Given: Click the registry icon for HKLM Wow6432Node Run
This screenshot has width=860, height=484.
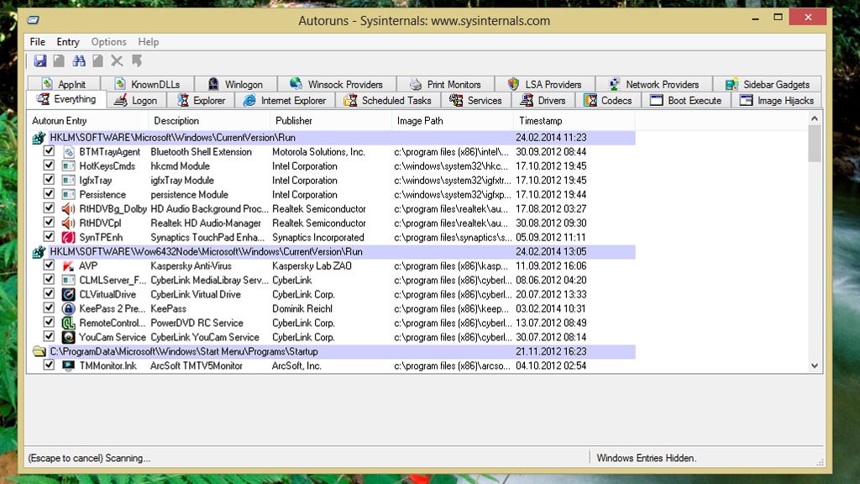Looking at the screenshot, I should [x=39, y=252].
